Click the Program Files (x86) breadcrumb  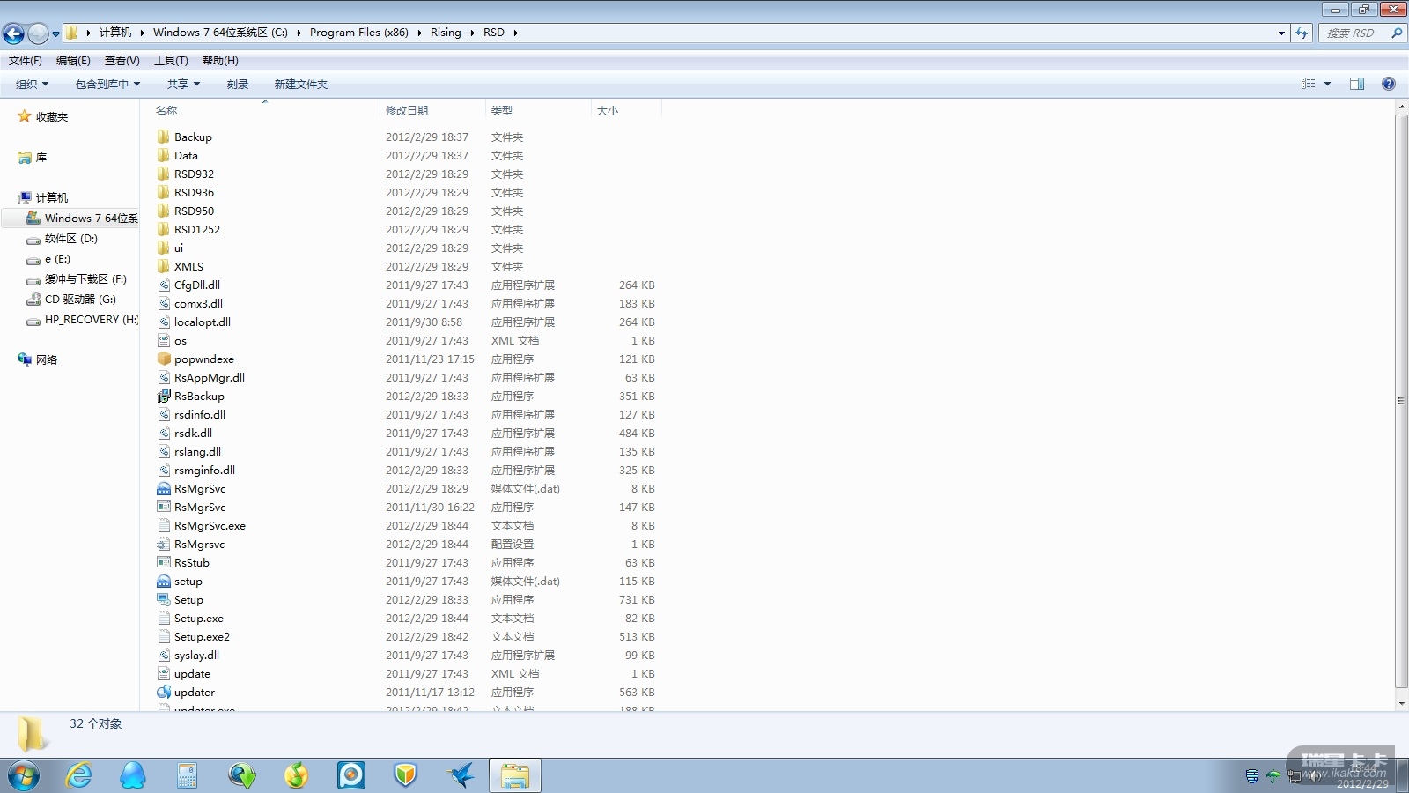(x=359, y=33)
